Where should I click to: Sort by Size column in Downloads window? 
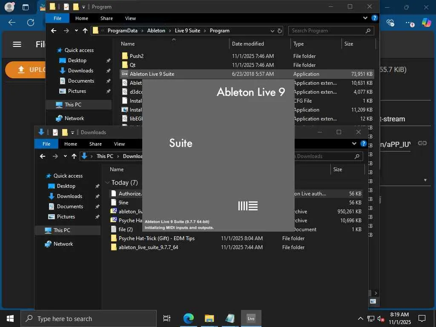(x=347, y=169)
